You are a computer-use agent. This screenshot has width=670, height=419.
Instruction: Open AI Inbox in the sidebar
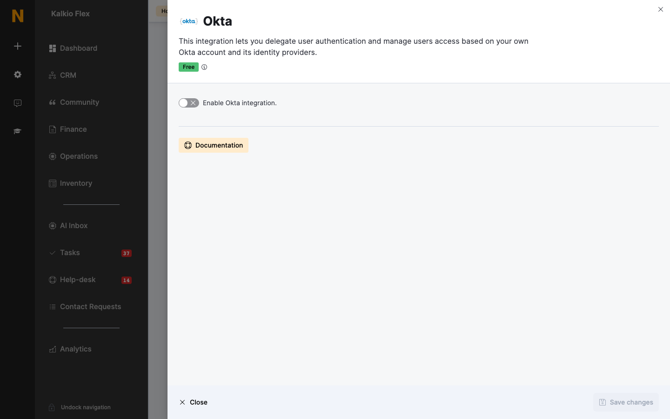[68, 226]
